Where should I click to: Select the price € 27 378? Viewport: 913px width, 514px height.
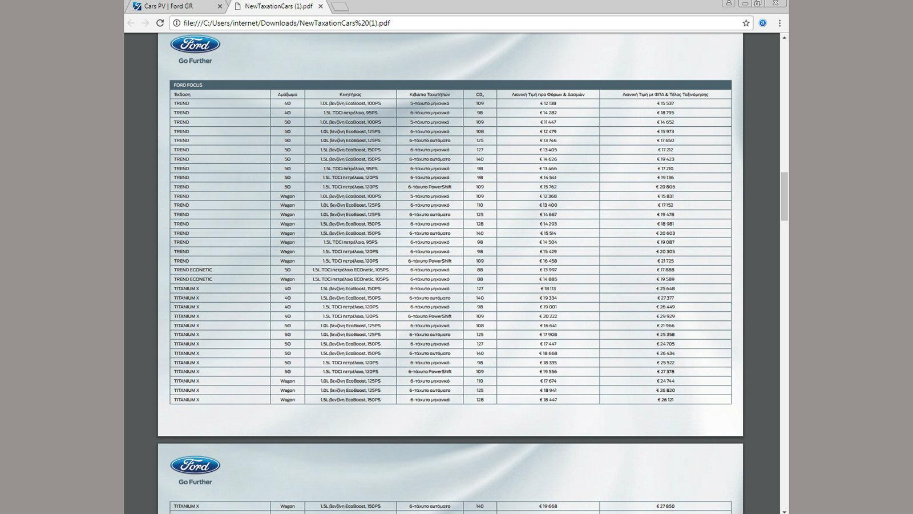point(665,371)
